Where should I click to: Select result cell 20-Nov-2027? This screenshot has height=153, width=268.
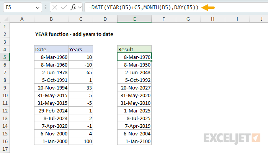pyautogui.click(x=134, y=88)
